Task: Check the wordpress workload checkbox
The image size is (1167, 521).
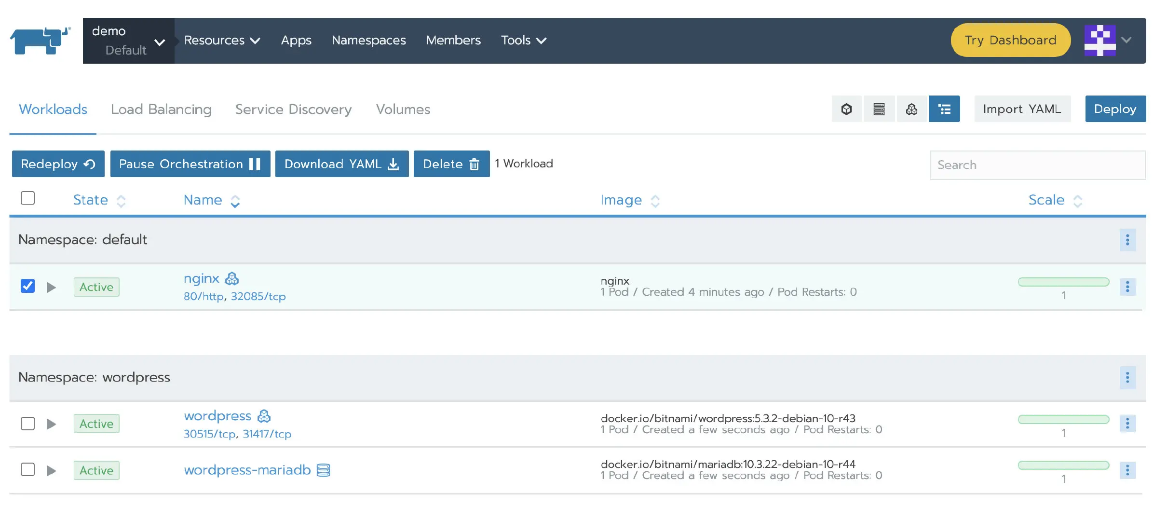Action: [28, 424]
